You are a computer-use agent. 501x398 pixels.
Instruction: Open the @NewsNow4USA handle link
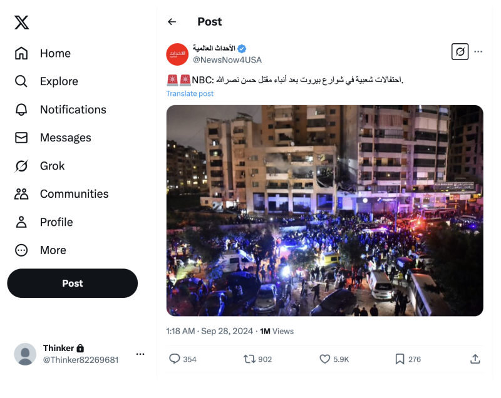[227, 60]
